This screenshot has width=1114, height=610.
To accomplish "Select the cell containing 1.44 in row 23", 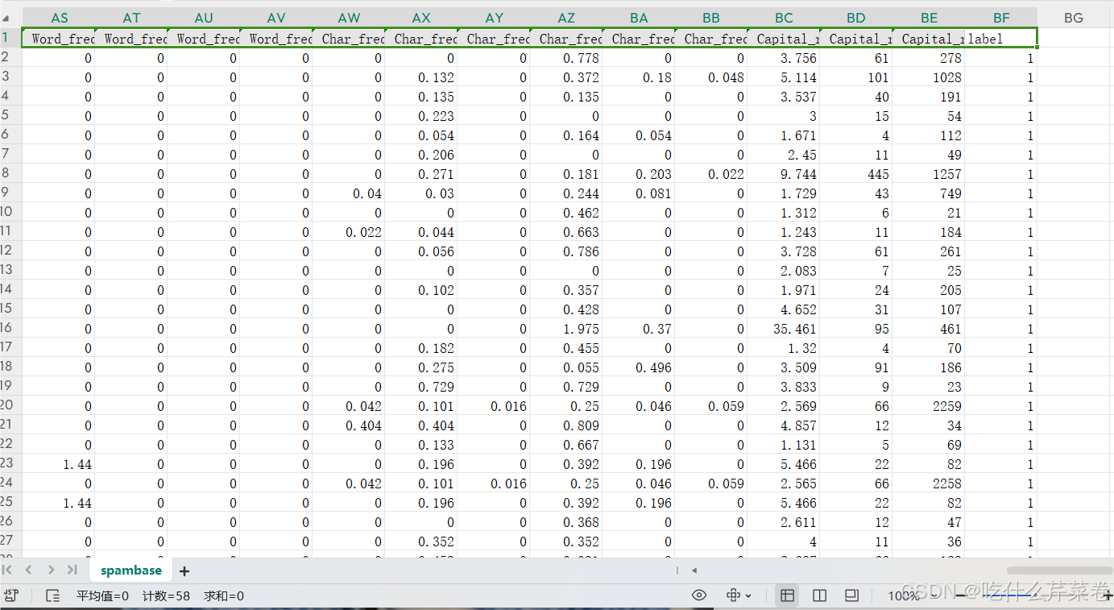I will (x=59, y=464).
